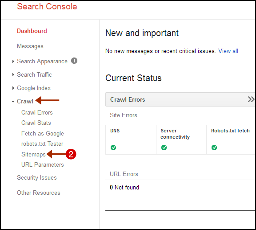Open Crawl Stats under Crawl

point(36,123)
